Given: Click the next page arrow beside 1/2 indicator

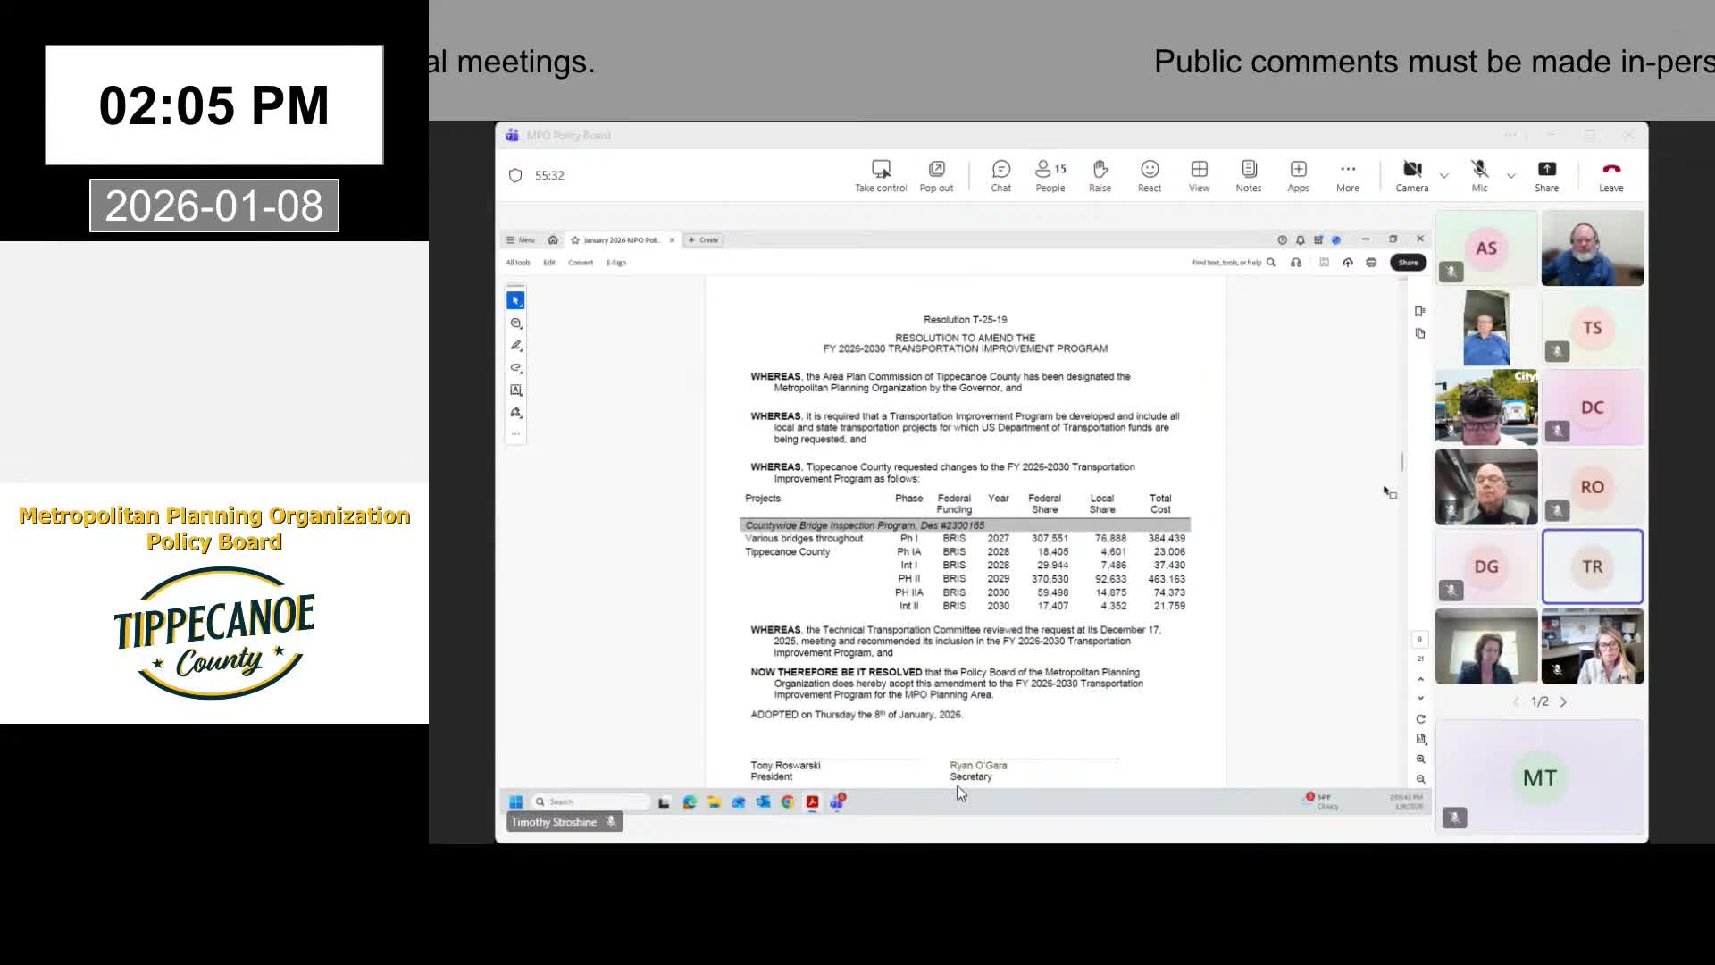Looking at the screenshot, I should click(1563, 701).
